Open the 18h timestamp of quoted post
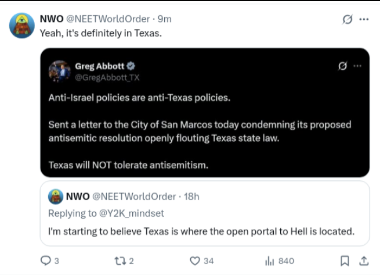Image resolution: width=380 pixels, height=275 pixels. tap(191, 196)
